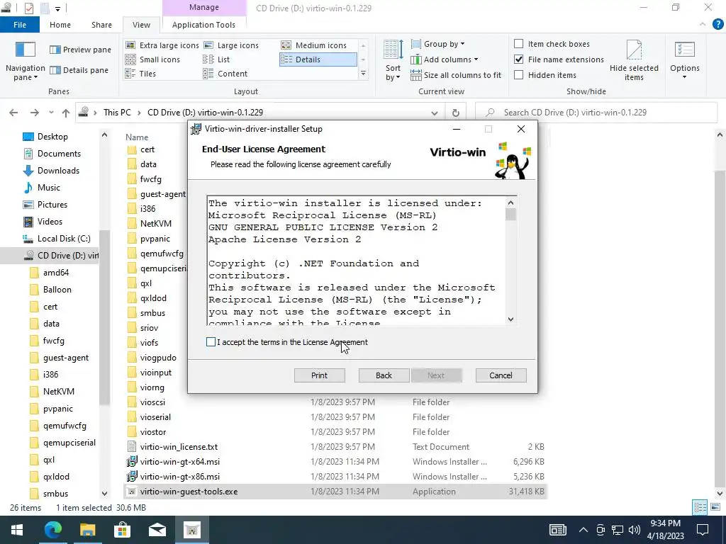
Task: Toggle the Details pane
Action: coord(79,70)
